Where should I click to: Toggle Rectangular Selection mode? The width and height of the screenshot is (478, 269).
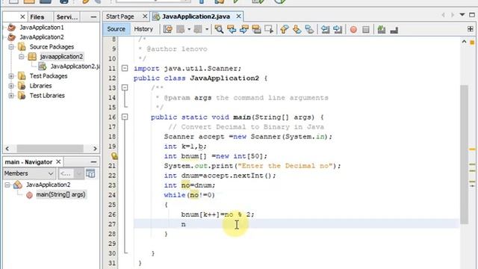coord(269,29)
